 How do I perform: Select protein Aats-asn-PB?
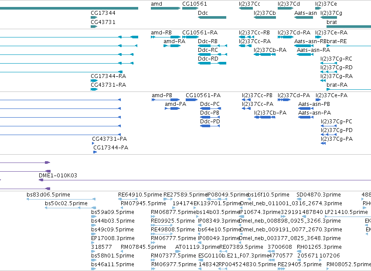click(314, 104)
